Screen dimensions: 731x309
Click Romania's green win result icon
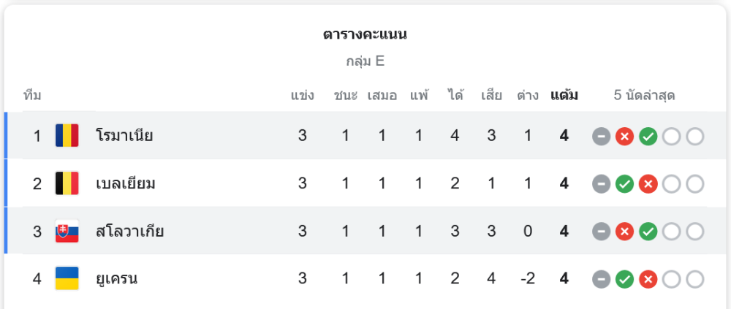click(x=648, y=136)
